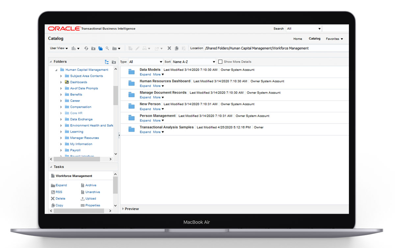The height and width of the screenshot is (248, 395).
Task: Click the folder tree view icon in Folders header
Action: coord(107,62)
